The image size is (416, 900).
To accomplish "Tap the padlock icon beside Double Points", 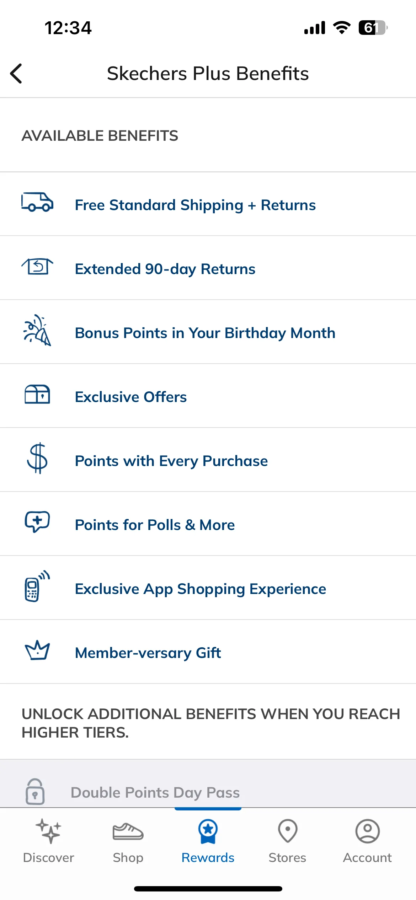I will tap(35, 792).
